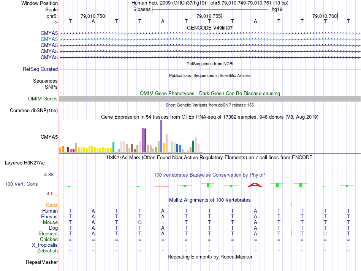This screenshot has width=361, height=271.
Task: Click the light blue CMYA5 transcript label
Action: pos(49,39)
